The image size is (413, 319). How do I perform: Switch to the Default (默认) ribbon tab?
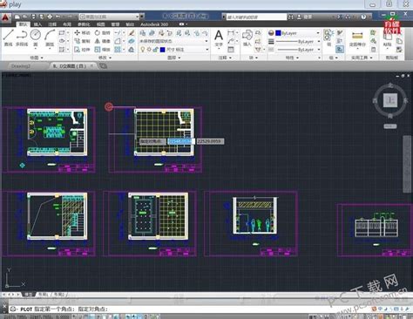[x=23, y=24]
